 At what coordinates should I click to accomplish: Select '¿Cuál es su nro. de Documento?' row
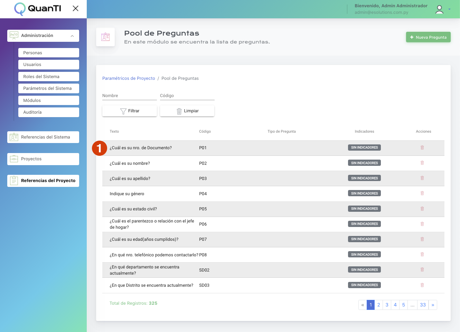[x=273, y=148]
